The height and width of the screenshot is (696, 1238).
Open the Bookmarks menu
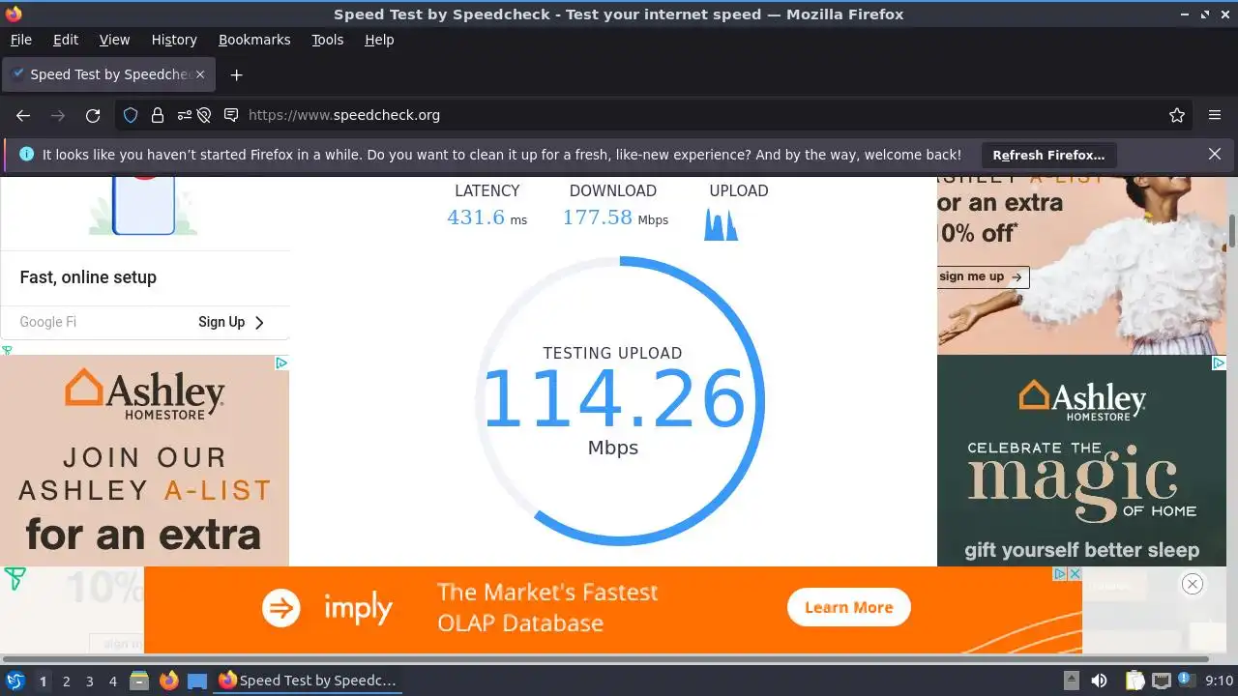click(x=254, y=40)
